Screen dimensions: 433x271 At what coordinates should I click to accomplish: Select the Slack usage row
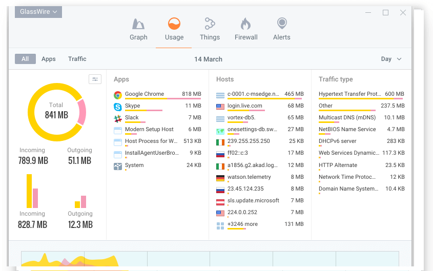pos(157,118)
